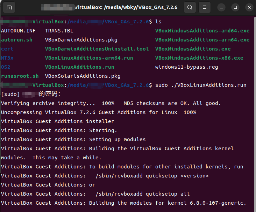Click VBoxWindowsAdditions-amd64.exe file name
The height and width of the screenshot is (212, 256).
pos(202,31)
